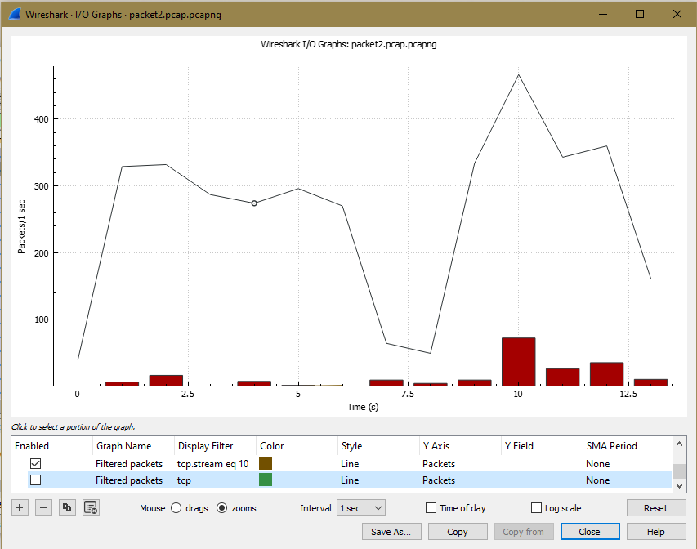Screen dimensions: 697x549
Task: Disable the tcp.stream eq 10 graph checkbox
Action: pos(35,464)
